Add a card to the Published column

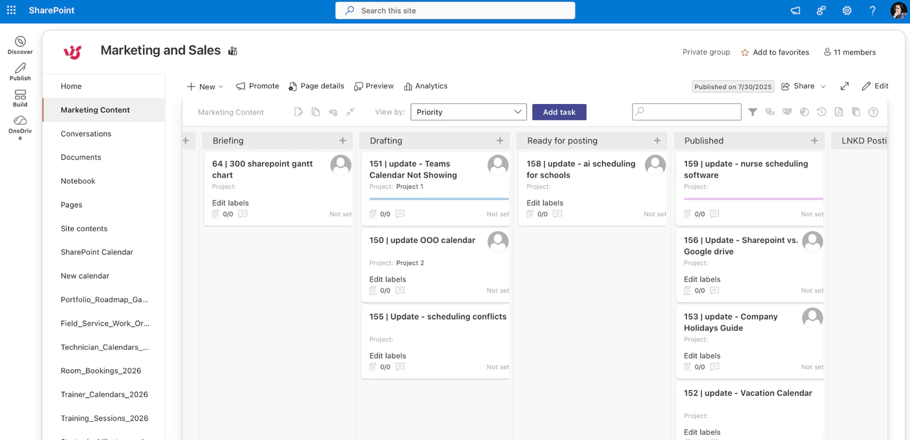(814, 140)
